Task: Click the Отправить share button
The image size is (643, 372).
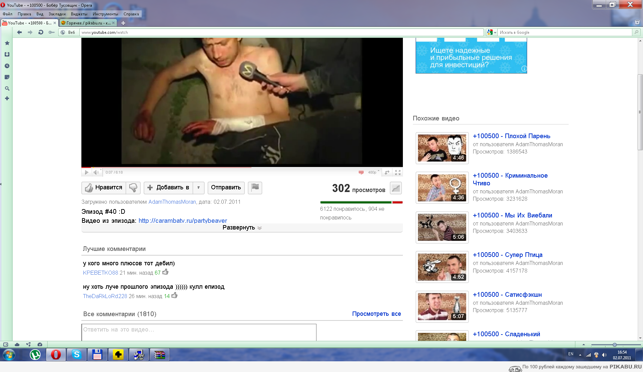Action: tap(226, 188)
